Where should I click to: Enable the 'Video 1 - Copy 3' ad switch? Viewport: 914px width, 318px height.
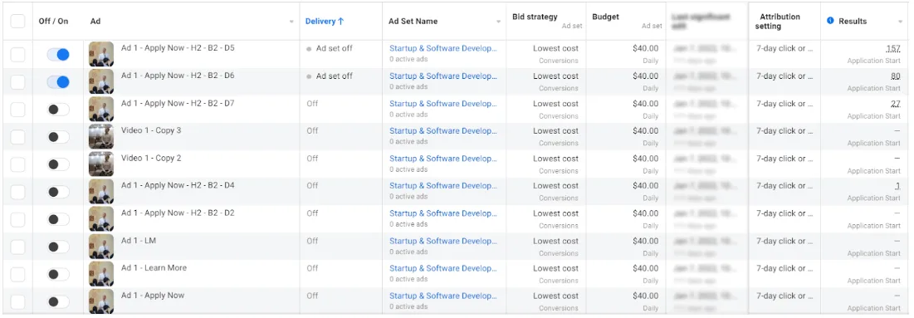pyautogui.click(x=58, y=136)
